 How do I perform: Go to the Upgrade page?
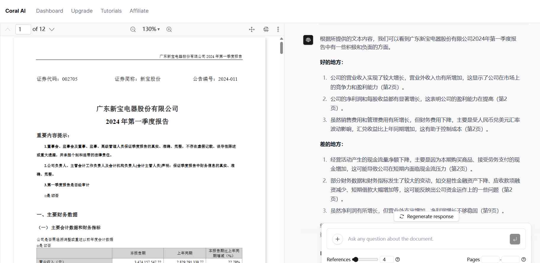(82, 11)
